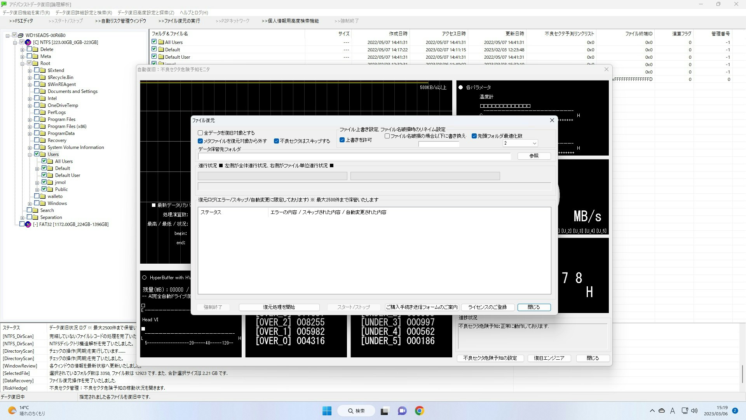The width and height of the screenshot is (746, 420).
Task: Click the WD15EADS-00R6B0 drive icon
Action: pyautogui.click(x=21, y=35)
